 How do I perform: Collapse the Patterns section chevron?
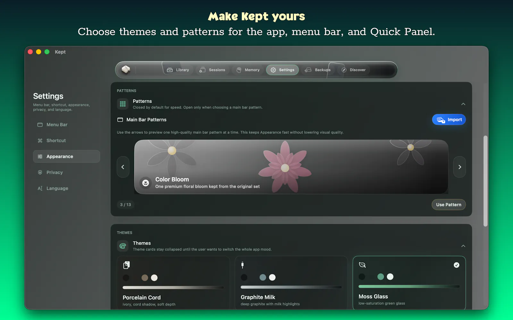[x=463, y=104]
